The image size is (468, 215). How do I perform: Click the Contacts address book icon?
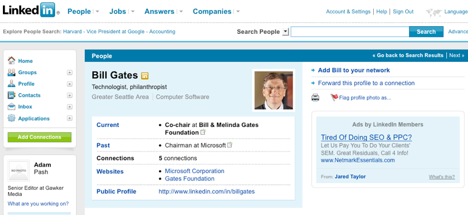pyautogui.click(x=11, y=95)
